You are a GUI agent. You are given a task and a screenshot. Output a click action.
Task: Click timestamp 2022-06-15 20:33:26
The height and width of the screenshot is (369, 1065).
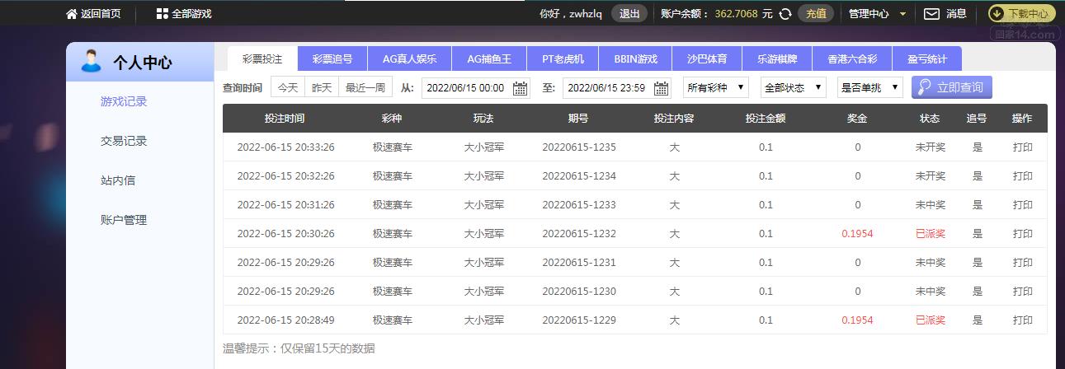coord(285,147)
